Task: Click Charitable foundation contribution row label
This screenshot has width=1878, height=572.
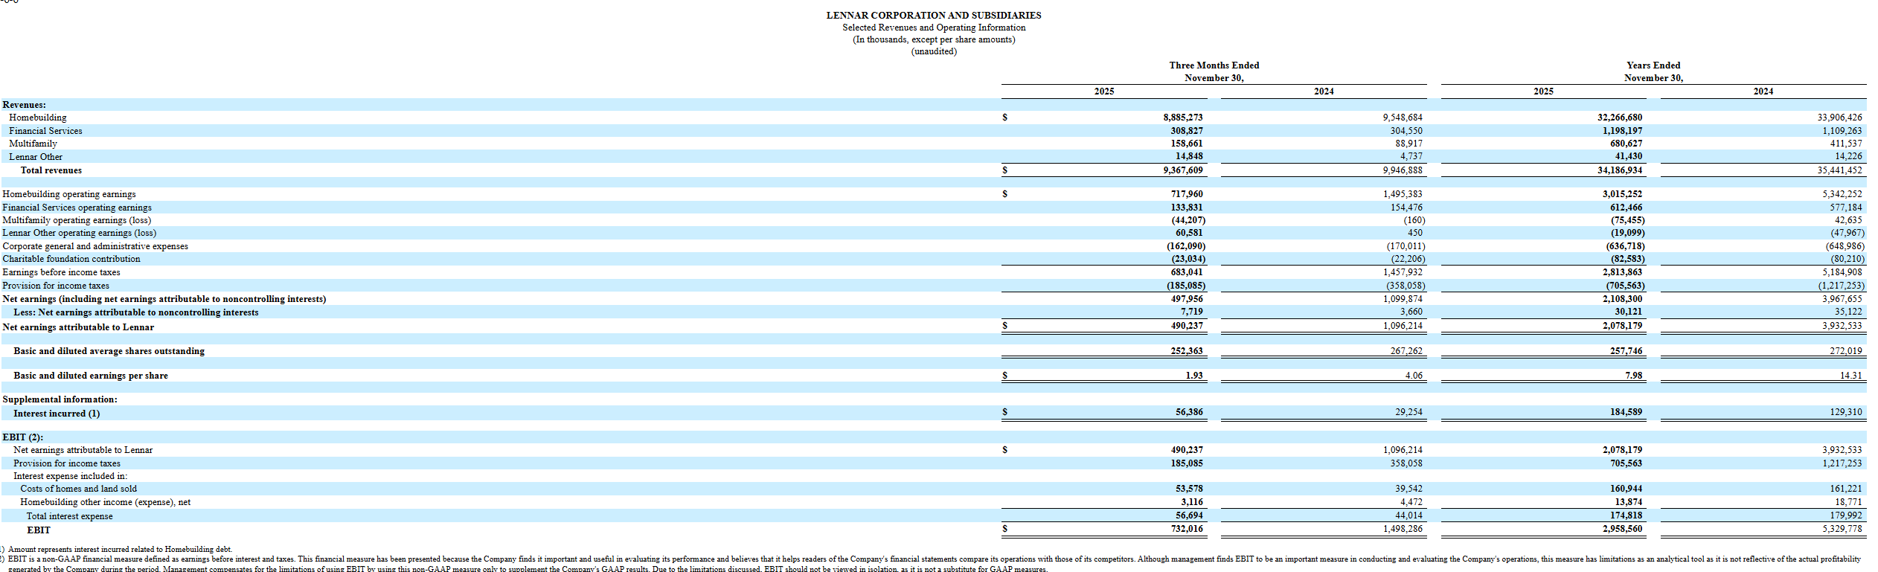Action: [x=71, y=259]
